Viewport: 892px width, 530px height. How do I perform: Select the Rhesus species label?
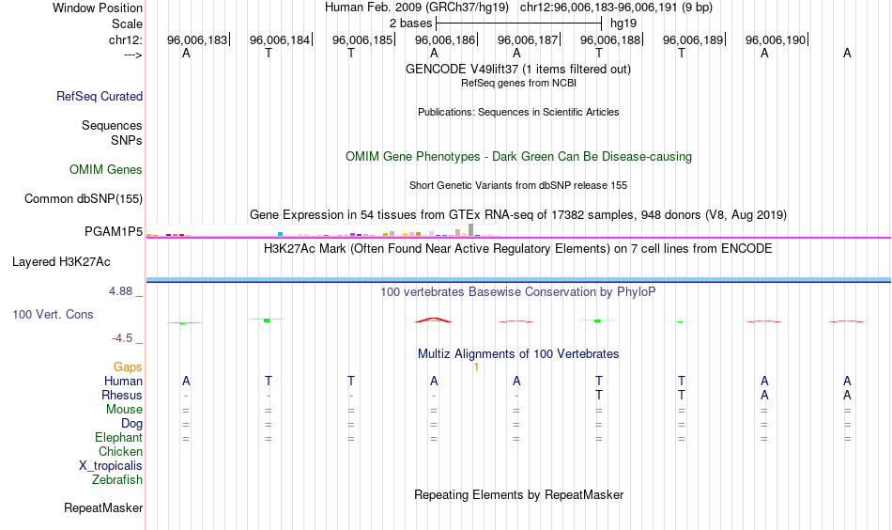click(122, 395)
